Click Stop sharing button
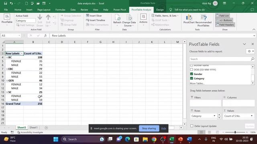Image resolution: width=257 pixels, height=144 pixels. 149,128
